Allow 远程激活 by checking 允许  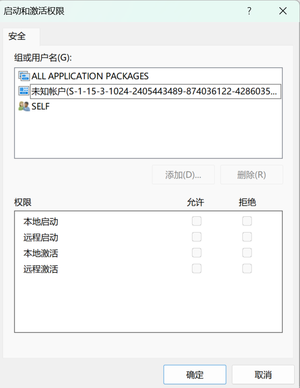tap(196, 269)
